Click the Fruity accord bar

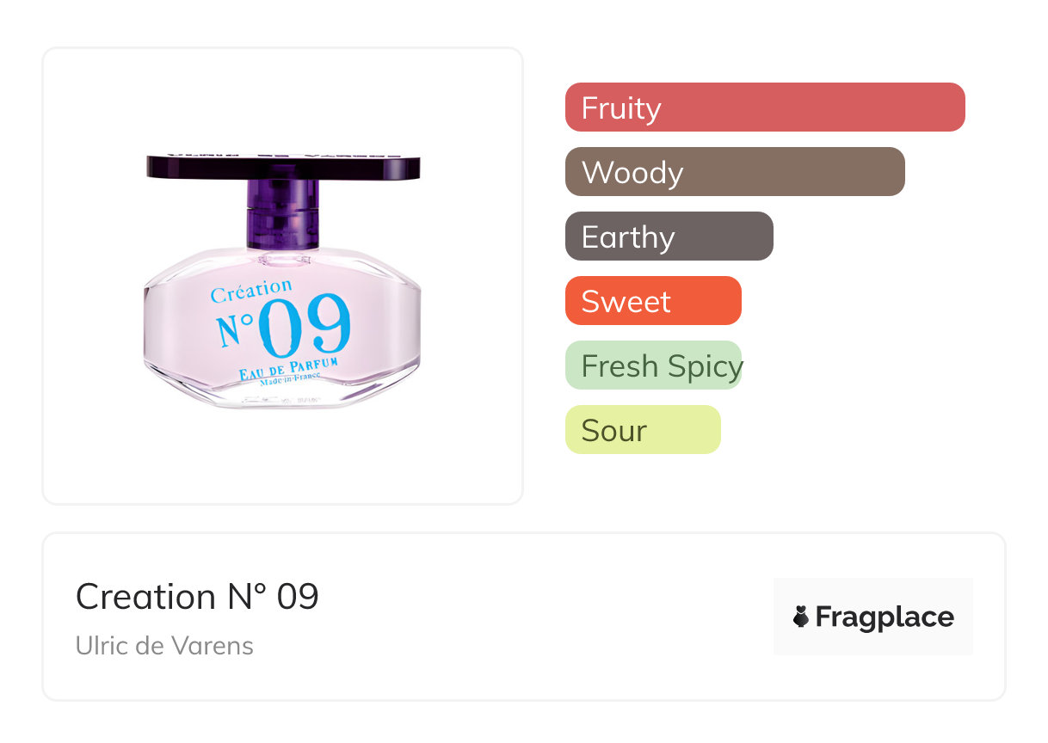[765, 107]
